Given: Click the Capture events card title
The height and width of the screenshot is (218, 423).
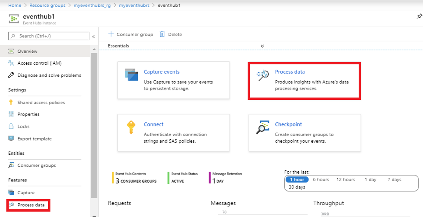Looking at the screenshot, I should point(161,72).
